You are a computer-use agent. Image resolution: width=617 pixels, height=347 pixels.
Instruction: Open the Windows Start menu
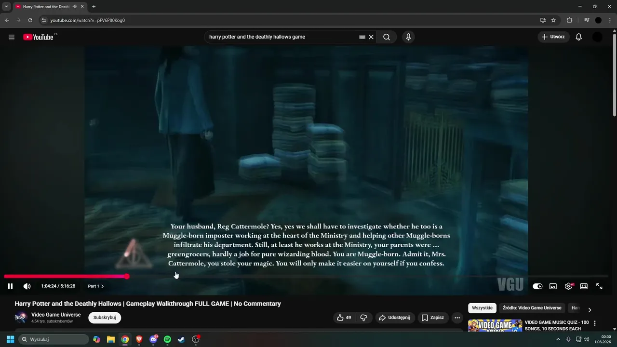(10, 339)
